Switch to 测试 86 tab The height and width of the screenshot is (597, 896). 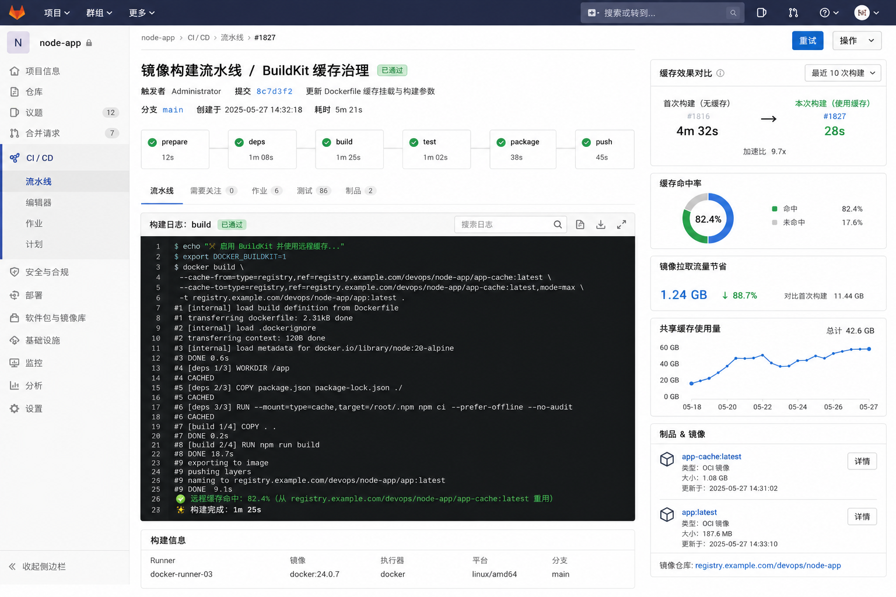pyautogui.click(x=314, y=191)
